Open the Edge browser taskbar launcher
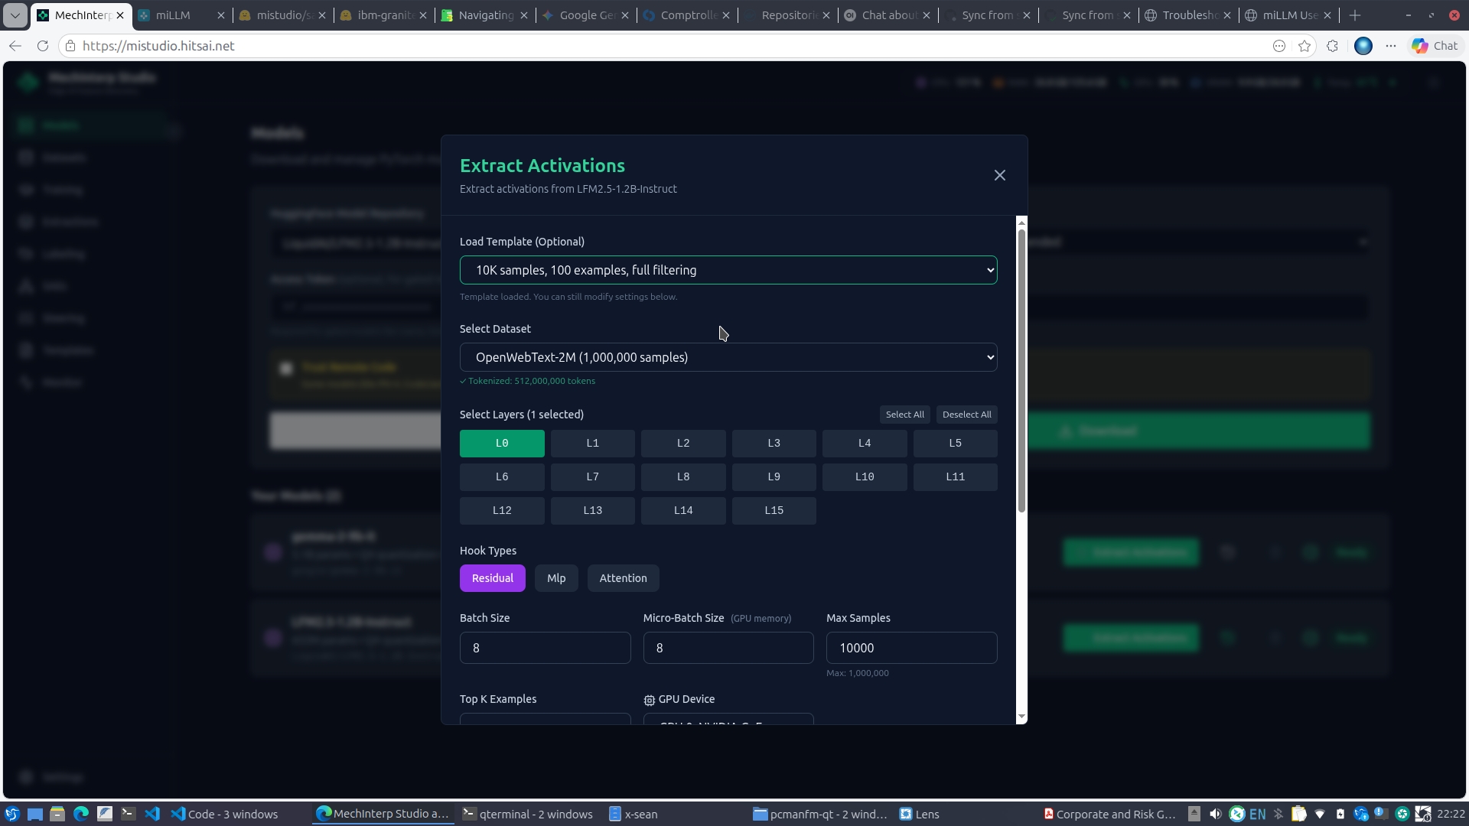Screen dimensions: 1469x826 click(81, 814)
